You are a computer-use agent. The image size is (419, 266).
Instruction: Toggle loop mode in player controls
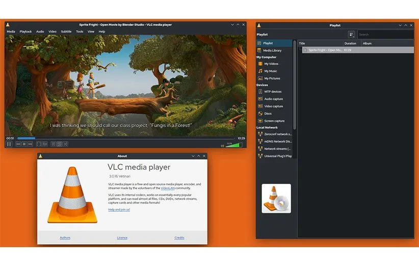coord(60,144)
